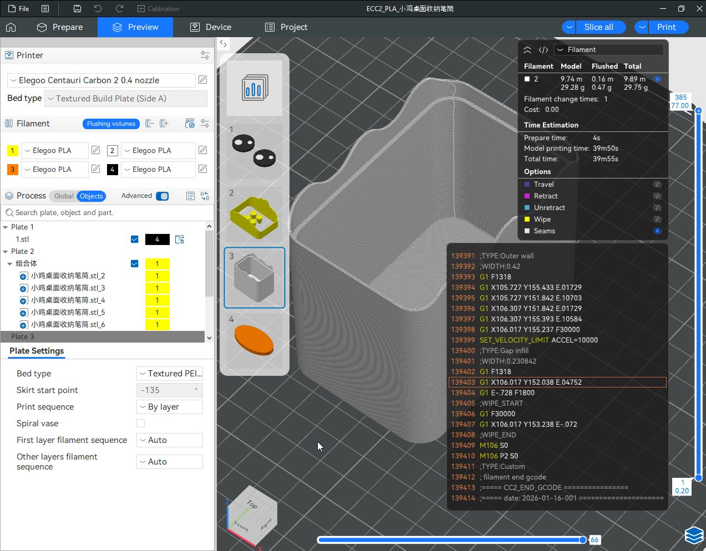Collapse the Plate 2 tree node
Image resolution: width=706 pixels, height=551 pixels.
(6, 252)
